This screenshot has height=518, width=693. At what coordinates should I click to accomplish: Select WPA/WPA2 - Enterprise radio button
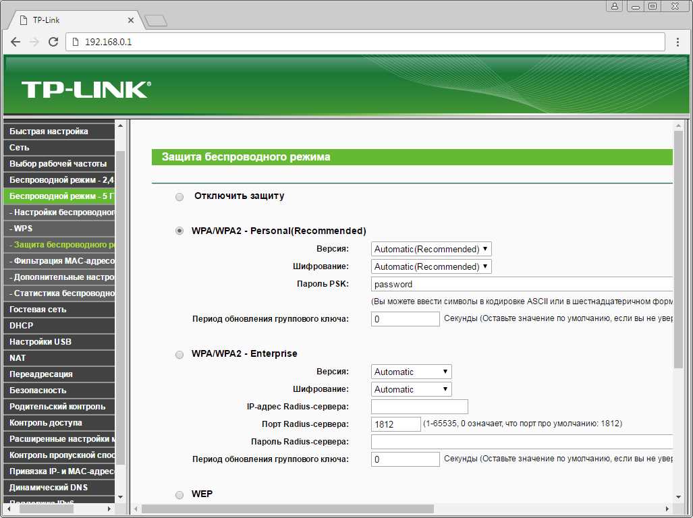tap(179, 354)
